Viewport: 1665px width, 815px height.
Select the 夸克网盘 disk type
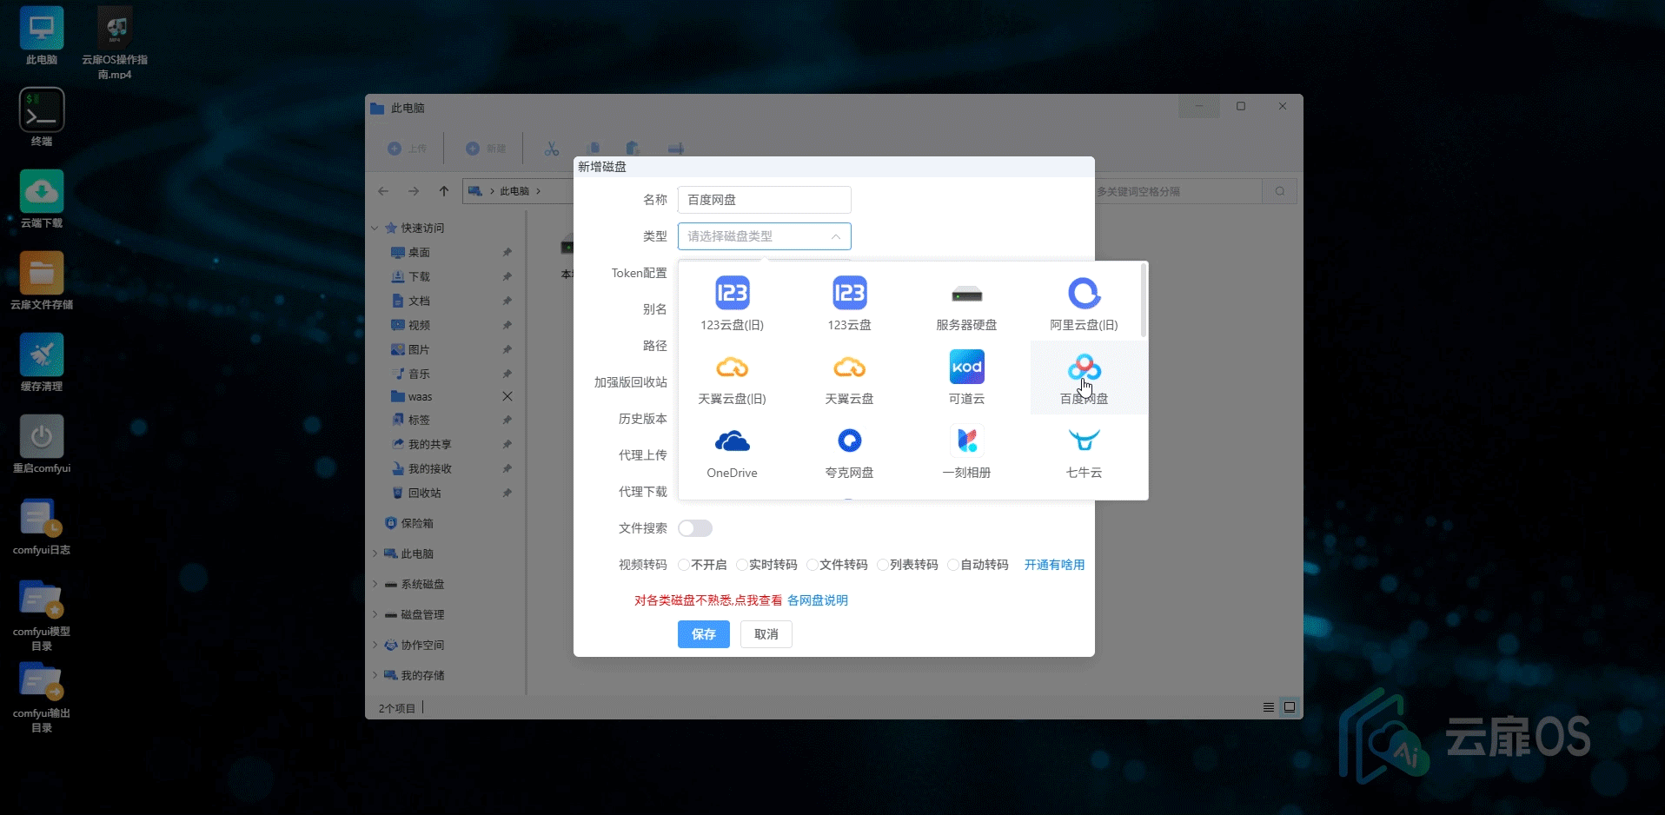point(849,451)
